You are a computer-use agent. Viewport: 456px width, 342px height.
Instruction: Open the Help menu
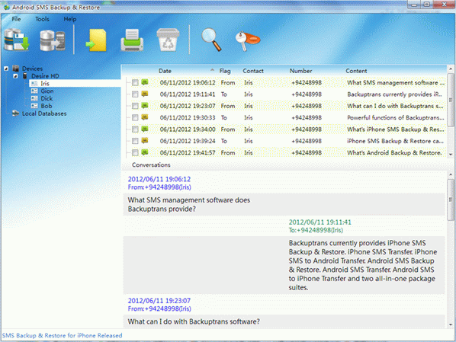(x=70, y=19)
